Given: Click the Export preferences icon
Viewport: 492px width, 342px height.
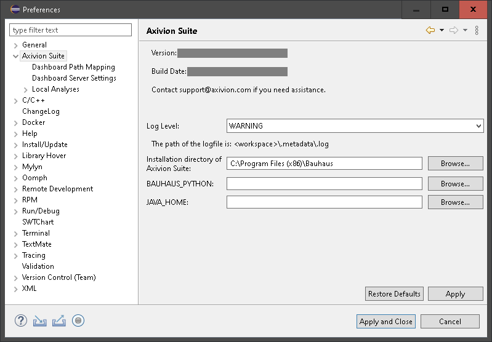Looking at the screenshot, I should 59,320.
